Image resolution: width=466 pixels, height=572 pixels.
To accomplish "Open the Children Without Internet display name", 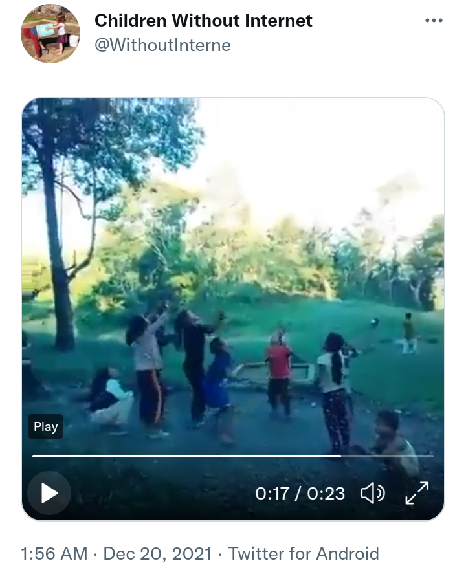I will tap(203, 21).
